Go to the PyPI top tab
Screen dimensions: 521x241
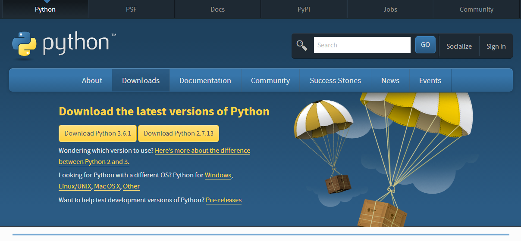click(x=304, y=9)
